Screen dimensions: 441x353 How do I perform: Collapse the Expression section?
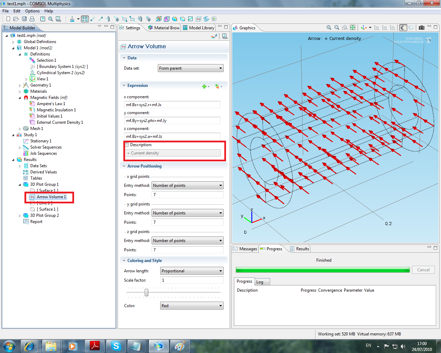[x=124, y=85]
